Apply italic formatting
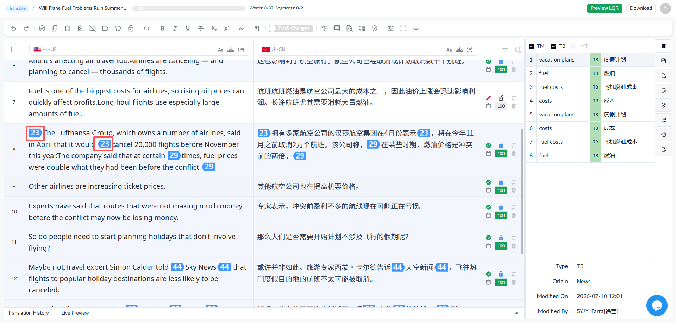676x323 pixels. click(x=175, y=28)
